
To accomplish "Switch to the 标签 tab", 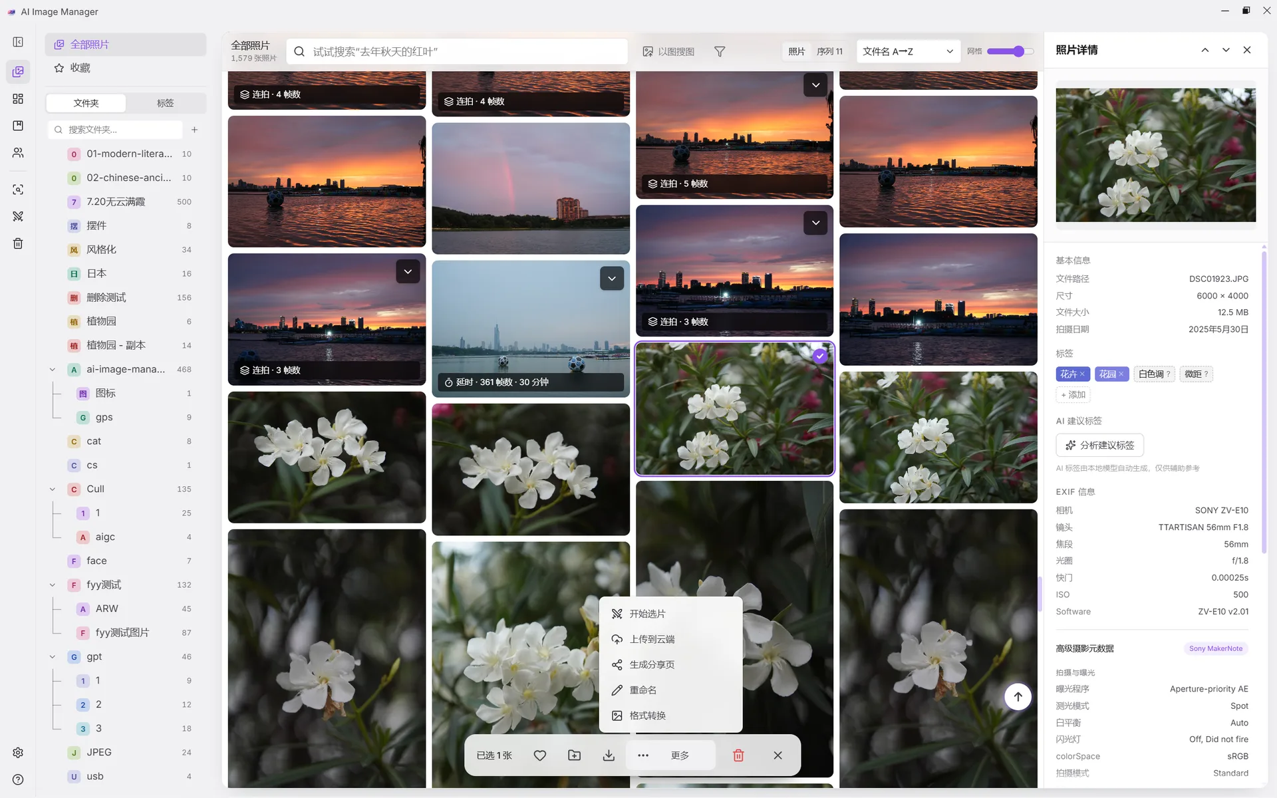I will 166,103.
